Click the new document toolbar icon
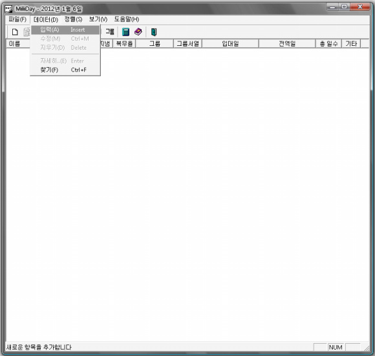Image resolution: width=375 pixels, height=356 pixels. click(15, 32)
